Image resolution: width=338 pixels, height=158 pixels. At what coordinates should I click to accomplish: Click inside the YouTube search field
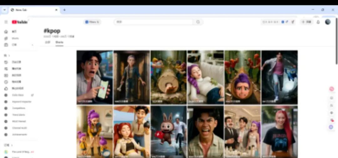coord(153,22)
